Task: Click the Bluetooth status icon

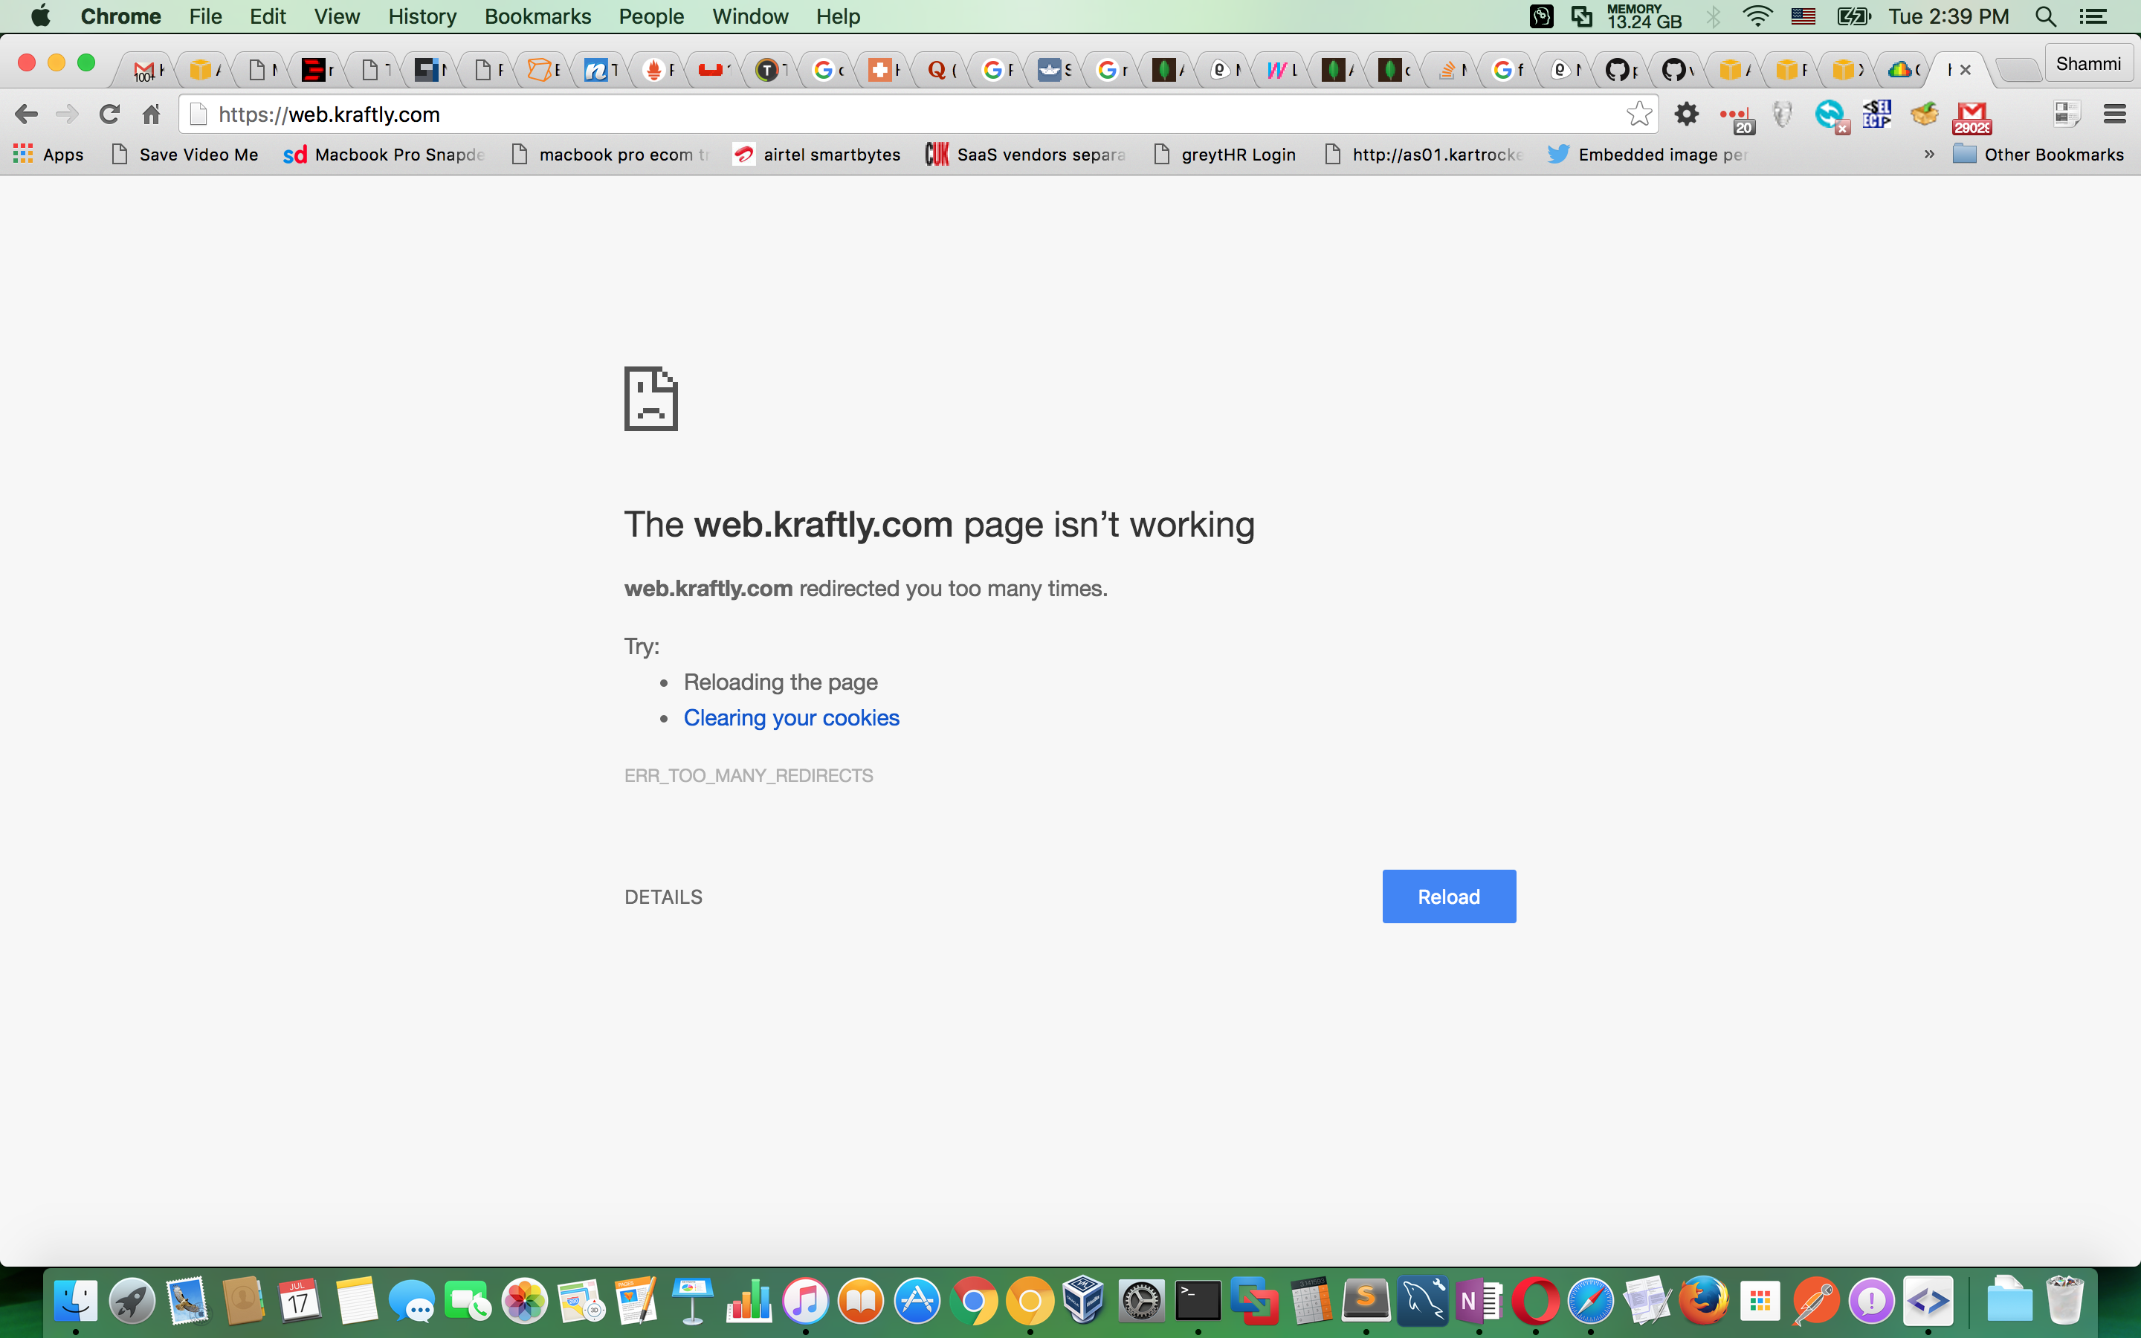Action: 1714,16
